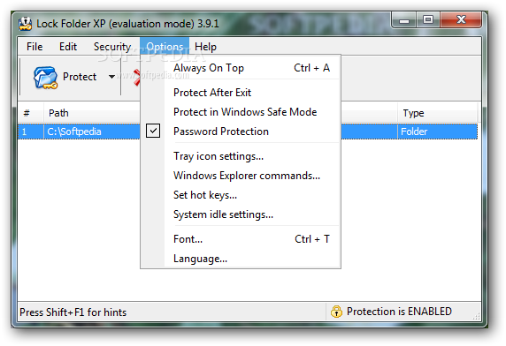Click the Protect toolbar button label

click(80, 77)
